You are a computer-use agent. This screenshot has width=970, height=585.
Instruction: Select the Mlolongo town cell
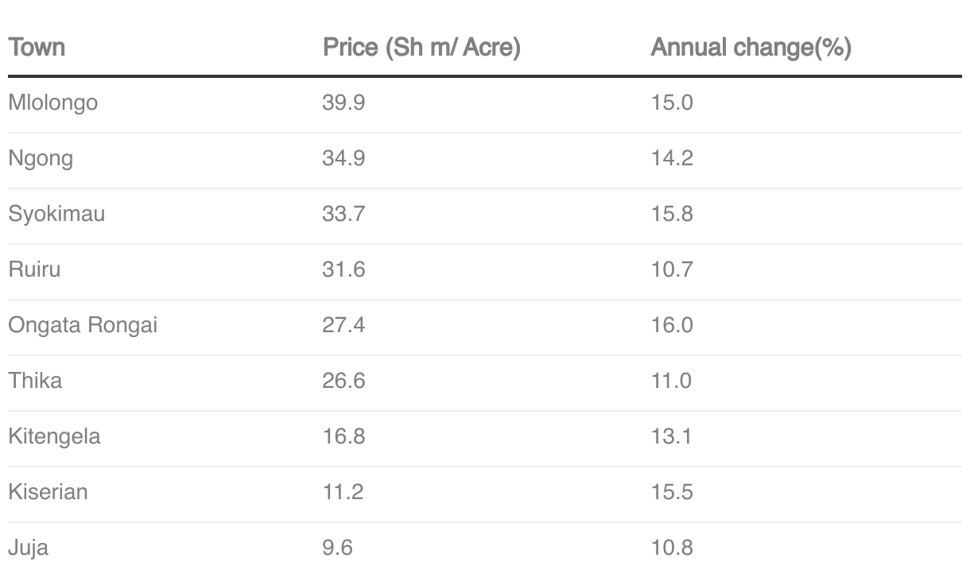click(x=53, y=103)
